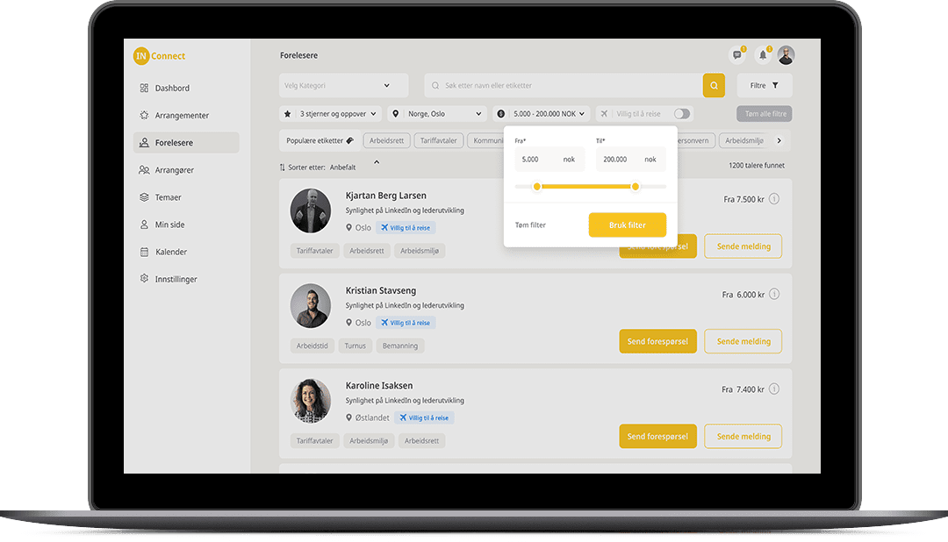Click info icon beside Fra 7.400 kr

click(773, 389)
